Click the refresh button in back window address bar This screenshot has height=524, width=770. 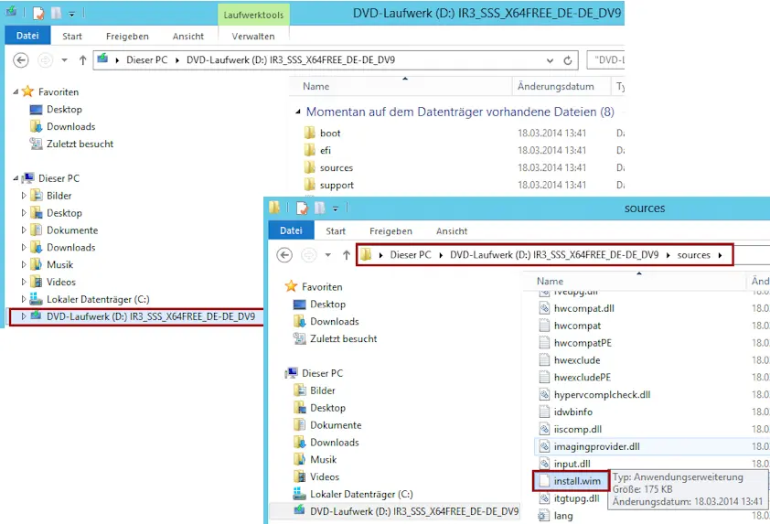(568, 60)
